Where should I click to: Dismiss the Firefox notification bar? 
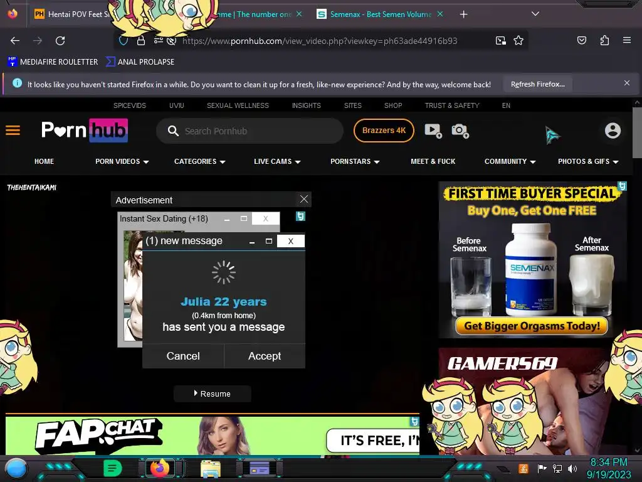[626, 83]
